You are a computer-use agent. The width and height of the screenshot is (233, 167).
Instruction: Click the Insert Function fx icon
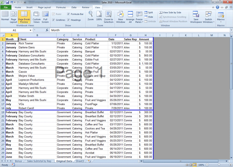point(47,30)
